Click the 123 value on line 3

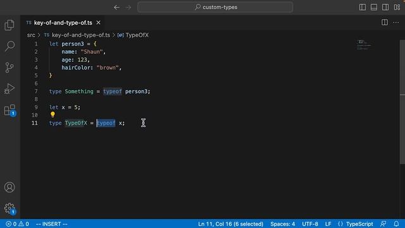tap(82, 60)
